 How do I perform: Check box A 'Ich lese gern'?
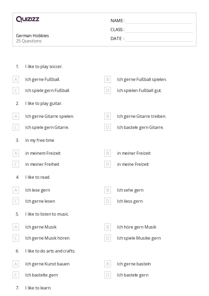(x=16, y=190)
